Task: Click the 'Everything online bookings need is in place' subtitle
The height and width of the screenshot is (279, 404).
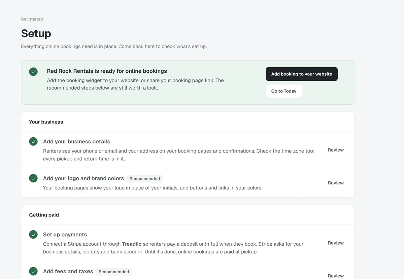Action: click(114, 46)
